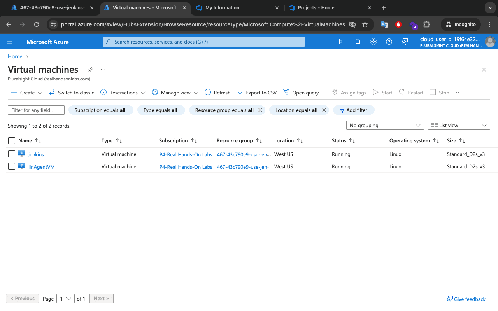
Task: Click the linAgentVM VM icon
Action: (22, 166)
